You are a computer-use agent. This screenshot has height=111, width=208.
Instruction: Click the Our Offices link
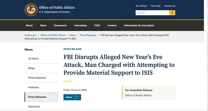(x=141, y=6)
